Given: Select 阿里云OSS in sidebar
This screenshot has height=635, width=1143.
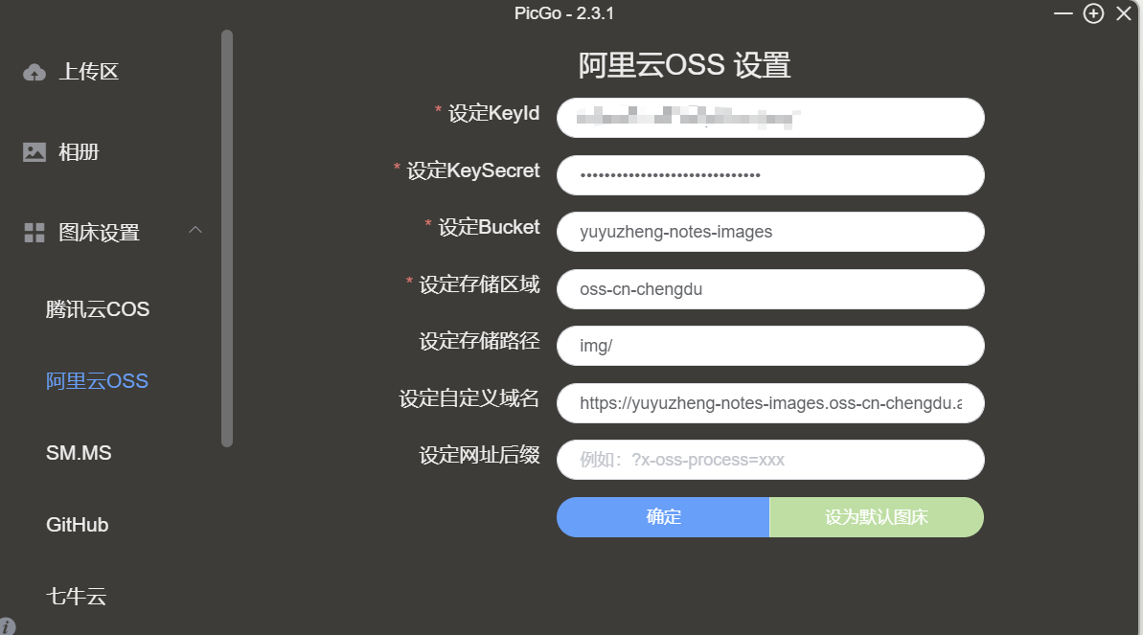Looking at the screenshot, I should tap(97, 381).
